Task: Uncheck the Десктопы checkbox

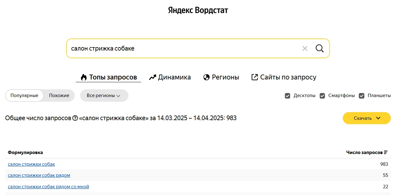Action: 287,95
